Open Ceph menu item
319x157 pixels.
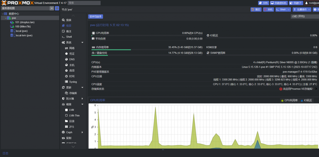[x=69, y=132]
